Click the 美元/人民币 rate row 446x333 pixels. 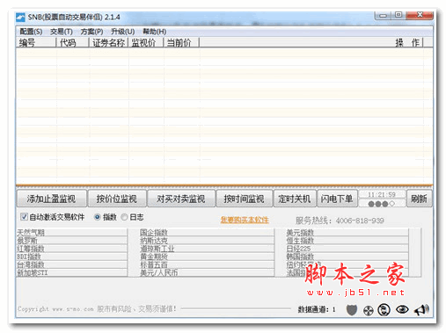pyautogui.click(x=207, y=272)
